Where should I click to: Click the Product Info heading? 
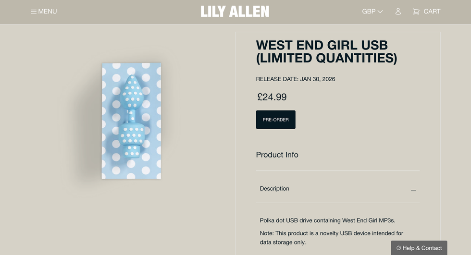tap(277, 155)
